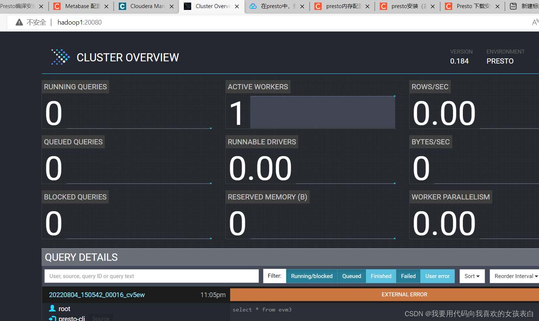Viewport: 539px width, 321px height.
Task: Click the blue cloud icon on 在presto中 tab
Action: [x=253, y=6]
